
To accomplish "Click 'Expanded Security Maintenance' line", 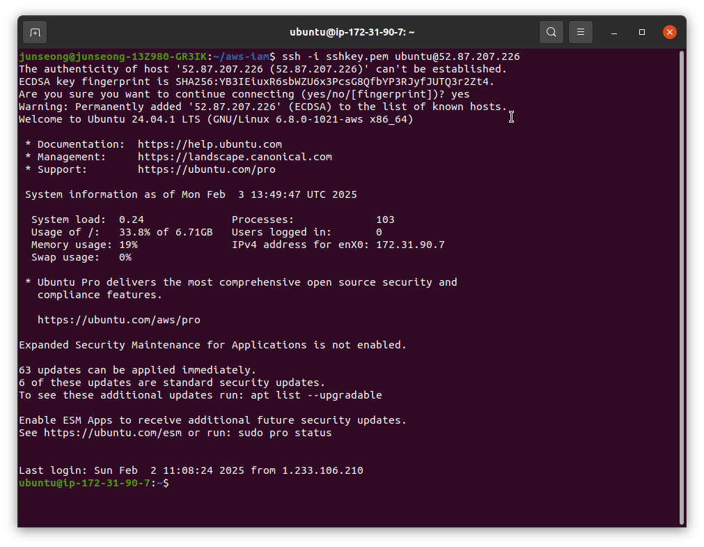I will point(213,345).
